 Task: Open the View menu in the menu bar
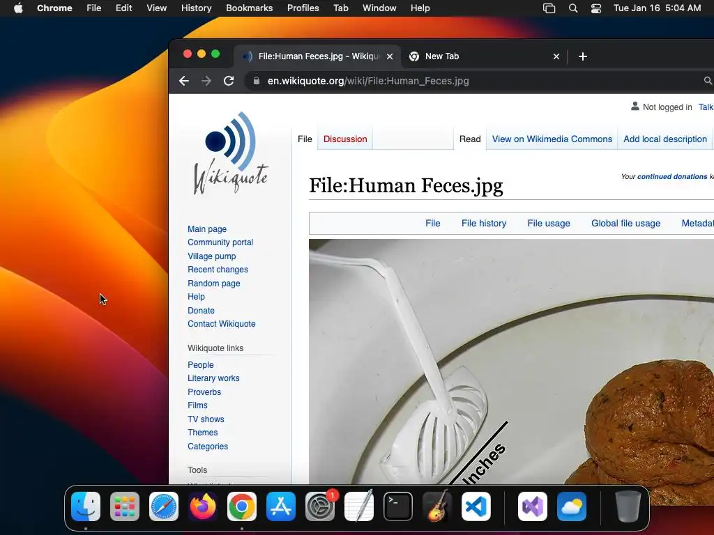[157, 8]
